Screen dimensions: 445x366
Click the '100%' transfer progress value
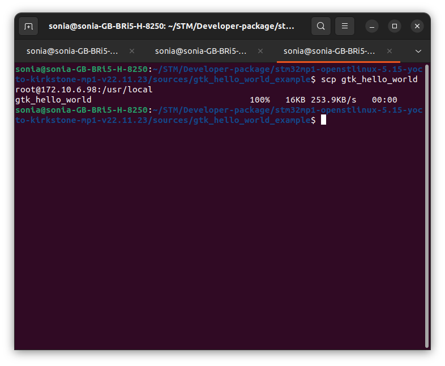pos(260,100)
